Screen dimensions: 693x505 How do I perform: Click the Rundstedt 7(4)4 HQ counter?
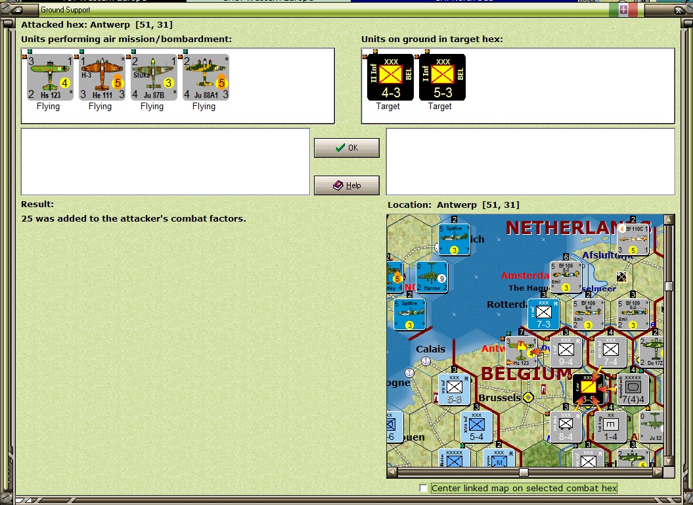pos(633,389)
